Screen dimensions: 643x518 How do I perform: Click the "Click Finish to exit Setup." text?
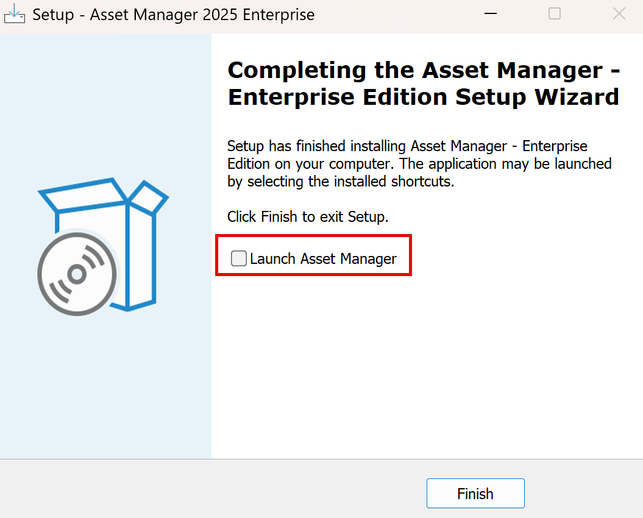308,216
